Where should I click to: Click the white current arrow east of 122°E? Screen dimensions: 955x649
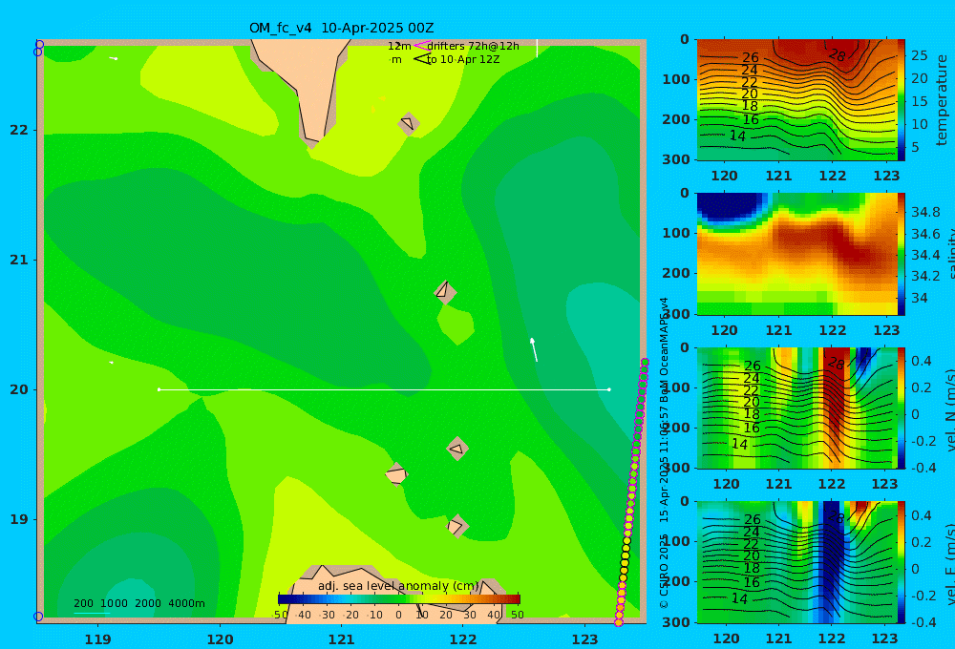(x=534, y=349)
